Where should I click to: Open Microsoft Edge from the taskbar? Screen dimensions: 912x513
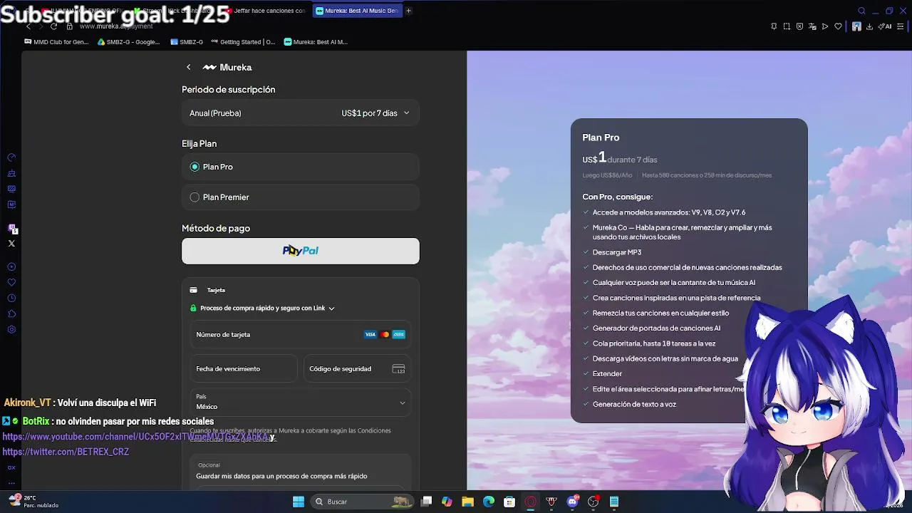pyautogui.click(x=489, y=502)
